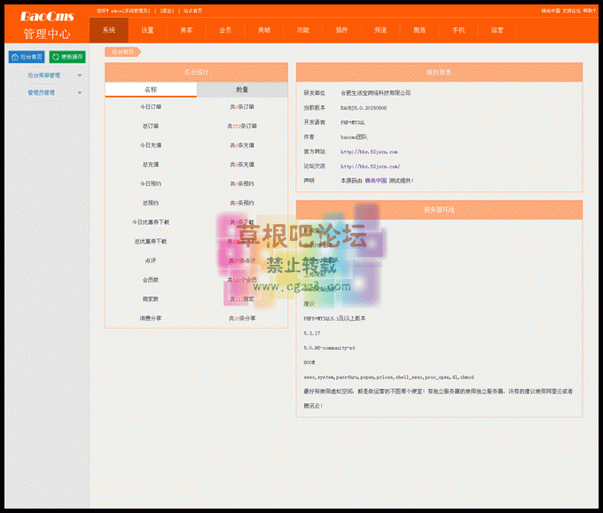Open the 微信 top menu
The image size is (603, 513).
pos(419,30)
